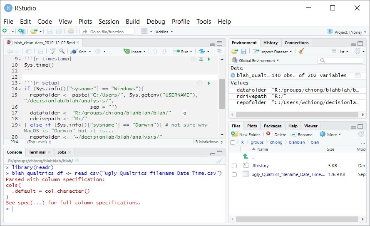The image size is (370, 226).
Task: Clear environment objects broom icon
Action: [x=301, y=51]
